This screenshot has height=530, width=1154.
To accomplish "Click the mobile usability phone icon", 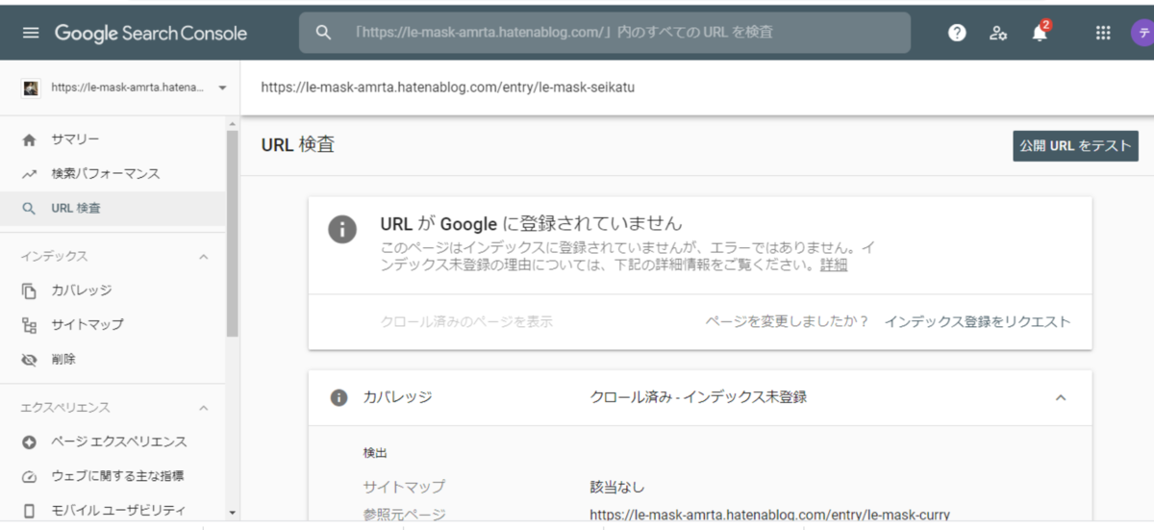I will pyautogui.click(x=30, y=511).
